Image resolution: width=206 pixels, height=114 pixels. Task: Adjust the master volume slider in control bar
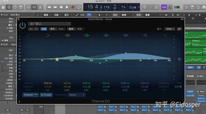(x=178, y=7)
